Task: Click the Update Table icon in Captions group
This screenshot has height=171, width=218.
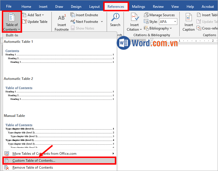Action: tap(199, 21)
